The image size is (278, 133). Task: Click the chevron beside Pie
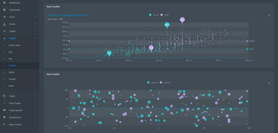4,59
